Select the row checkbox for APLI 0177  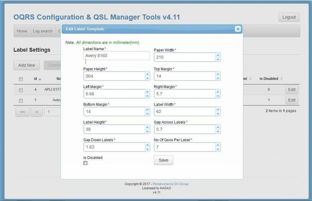click(x=21, y=89)
